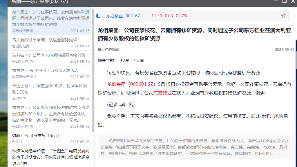Click the 子公司 related topic tag
297x167 pixels.
[138, 60]
